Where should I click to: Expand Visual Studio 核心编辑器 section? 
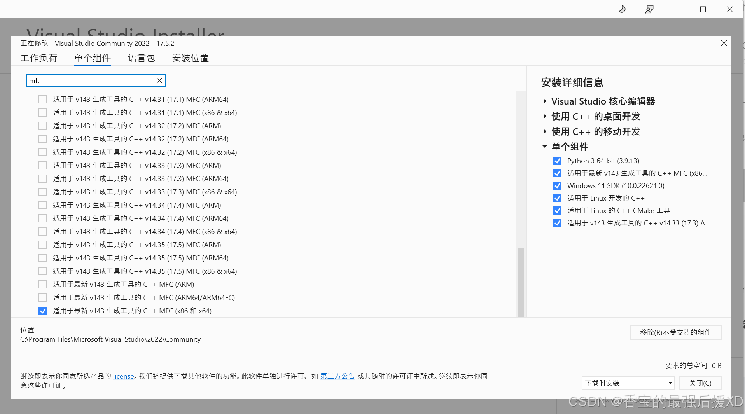[x=545, y=101]
